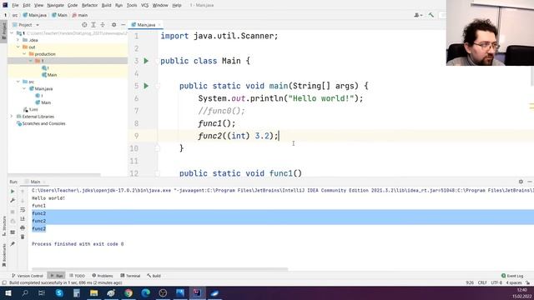Expand the .idea folder

click(18, 40)
